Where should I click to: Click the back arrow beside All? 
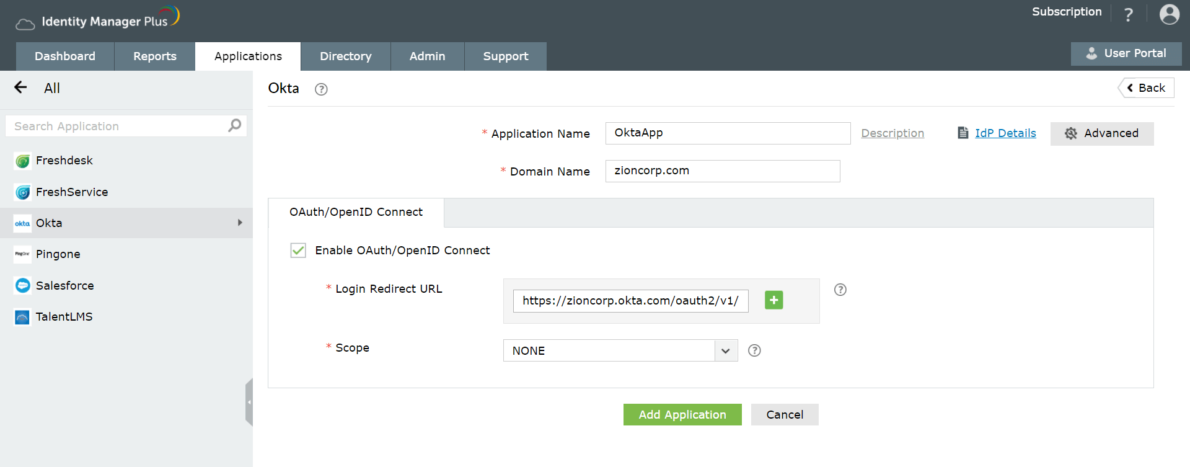(x=20, y=87)
